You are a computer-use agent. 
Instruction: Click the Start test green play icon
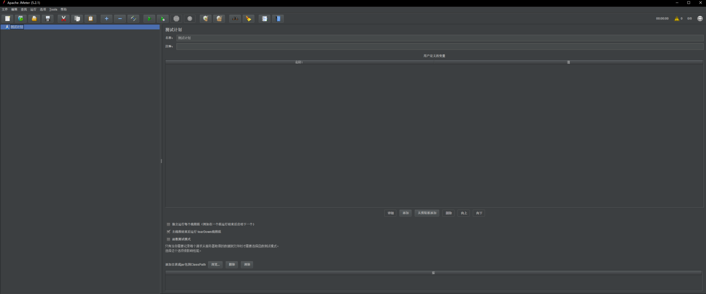click(149, 19)
